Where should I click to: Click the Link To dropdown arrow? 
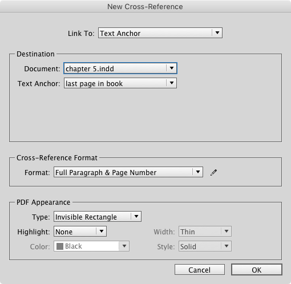pyautogui.click(x=217, y=33)
